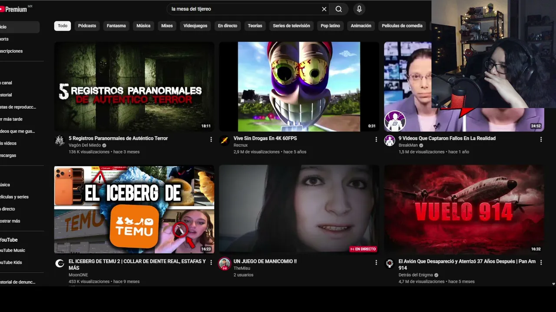Select the Teorías filter chip
The height and width of the screenshot is (312, 556).
click(255, 26)
